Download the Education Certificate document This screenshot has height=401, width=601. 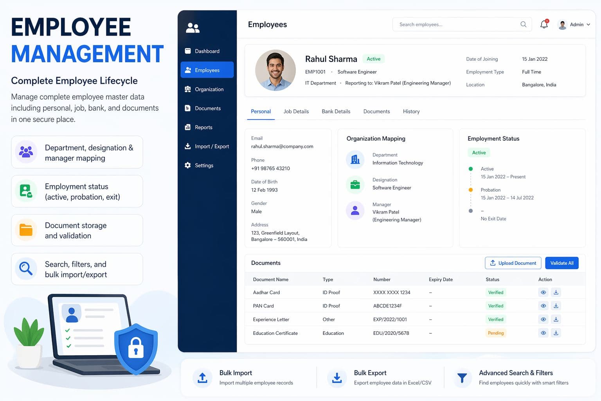click(556, 333)
